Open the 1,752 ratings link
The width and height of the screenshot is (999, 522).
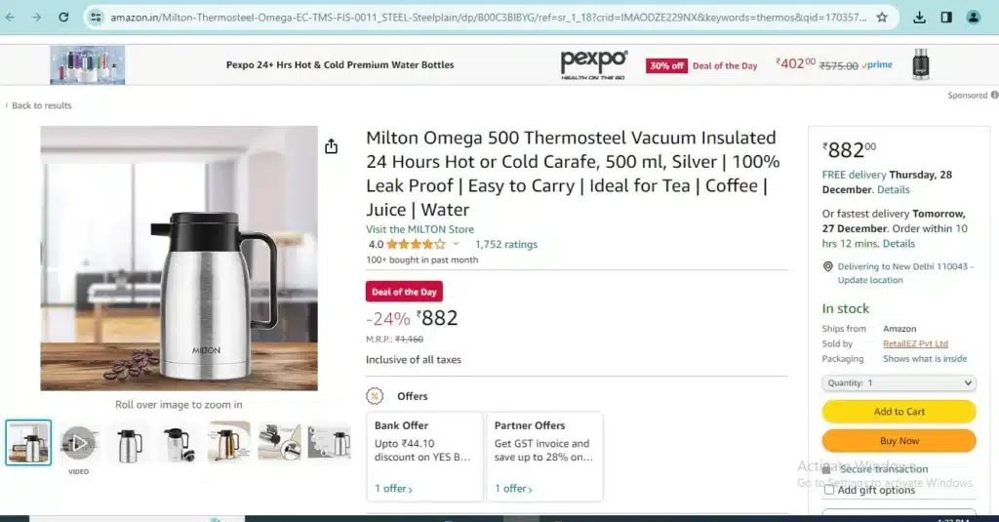[x=506, y=244]
